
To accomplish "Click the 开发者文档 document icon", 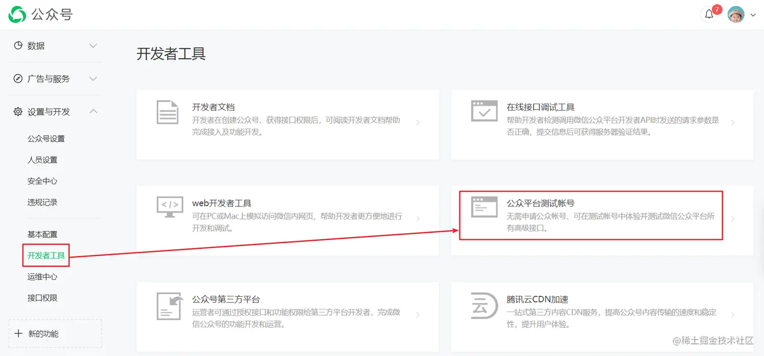I will pyautogui.click(x=167, y=112).
